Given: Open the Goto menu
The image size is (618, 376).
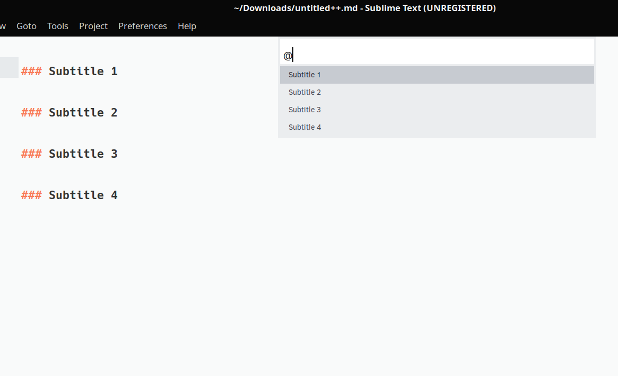Looking at the screenshot, I should click(x=27, y=26).
